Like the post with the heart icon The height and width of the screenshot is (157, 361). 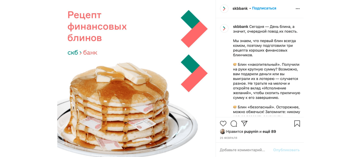(223, 124)
